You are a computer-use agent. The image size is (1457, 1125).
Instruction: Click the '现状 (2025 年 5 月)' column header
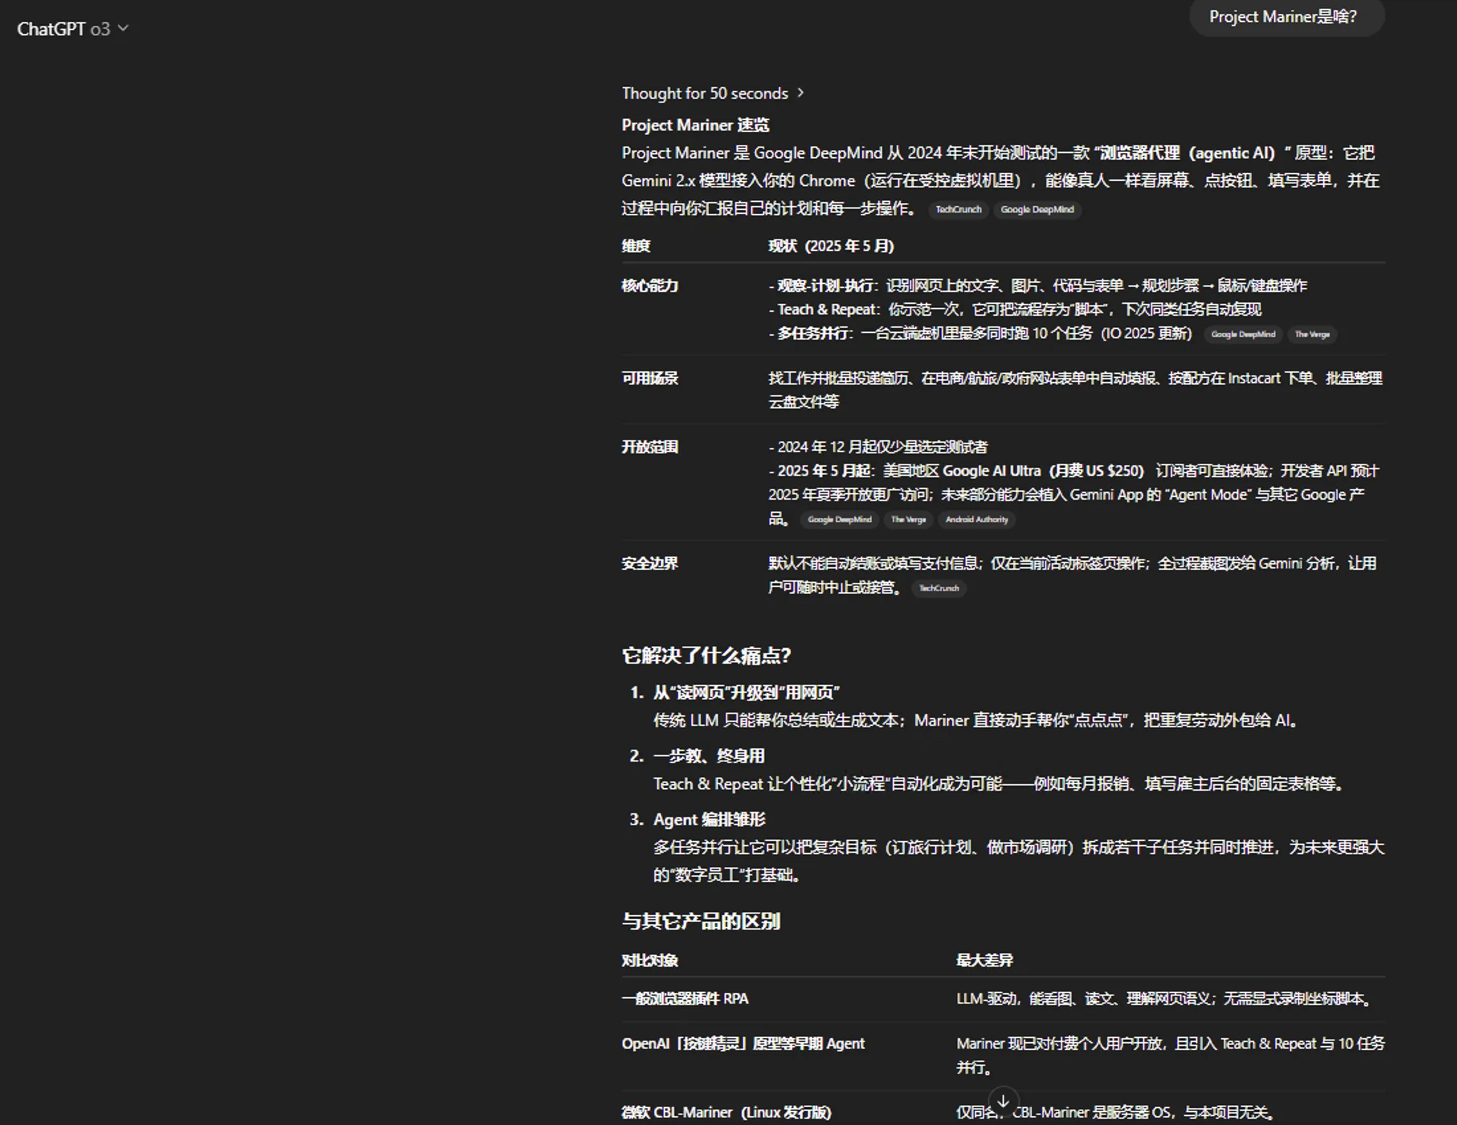830,246
